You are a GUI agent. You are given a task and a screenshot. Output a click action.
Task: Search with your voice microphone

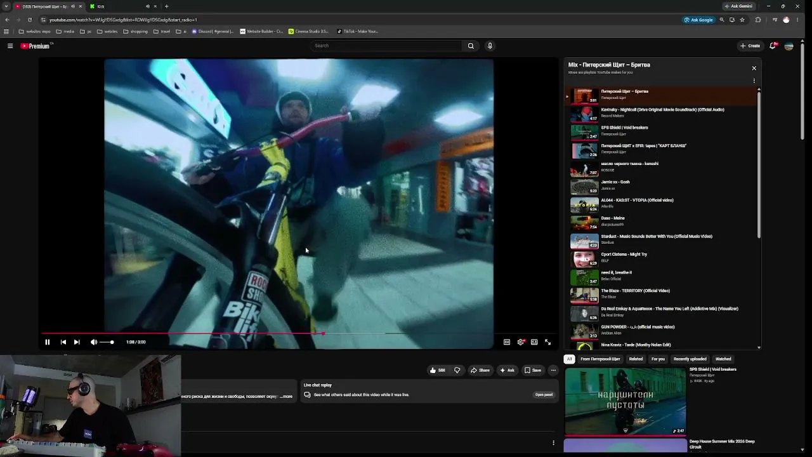[490, 46]
